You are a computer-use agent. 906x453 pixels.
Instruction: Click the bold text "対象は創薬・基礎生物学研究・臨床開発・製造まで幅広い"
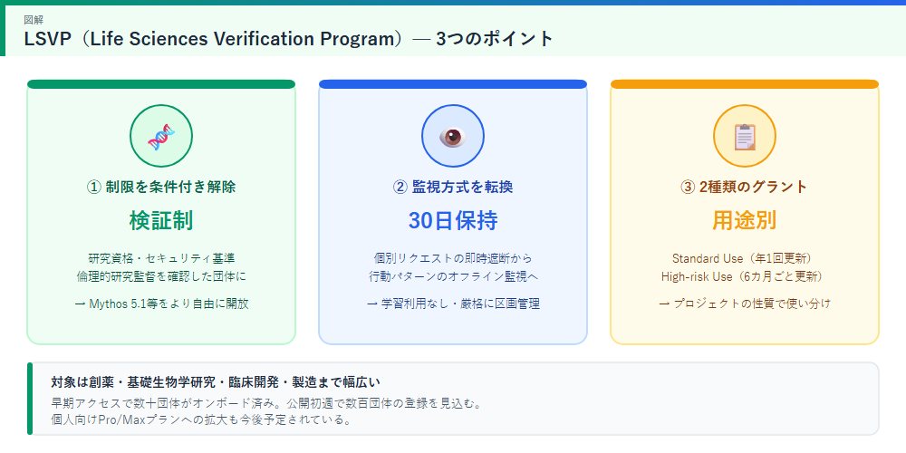(216, 382)
